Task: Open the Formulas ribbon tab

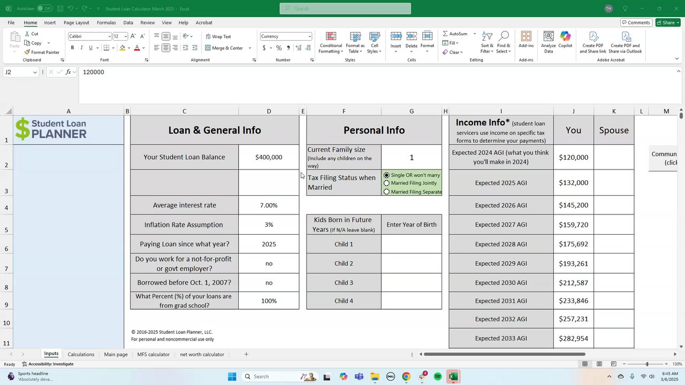Action: [x=106, y=22]
